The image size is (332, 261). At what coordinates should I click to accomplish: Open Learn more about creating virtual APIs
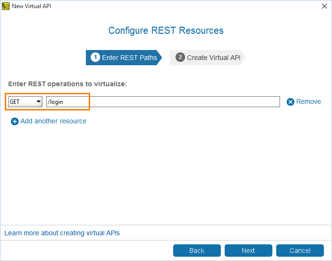[x=62, y=233]
